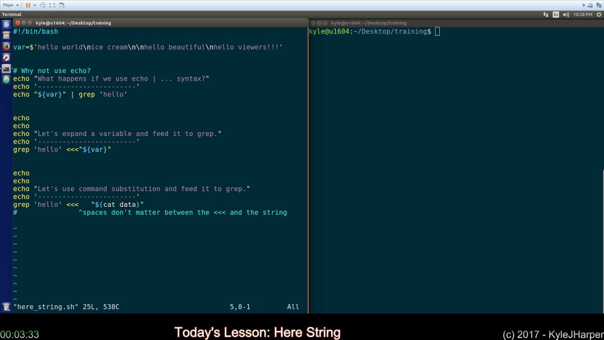Click the echo "${var}" | grep line
The width and height of the screenshot is (604, 340).
(x=70, y=94)
